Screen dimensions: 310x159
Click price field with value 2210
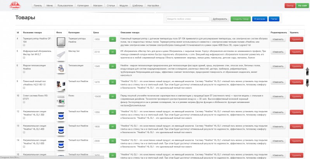(101, 52)
